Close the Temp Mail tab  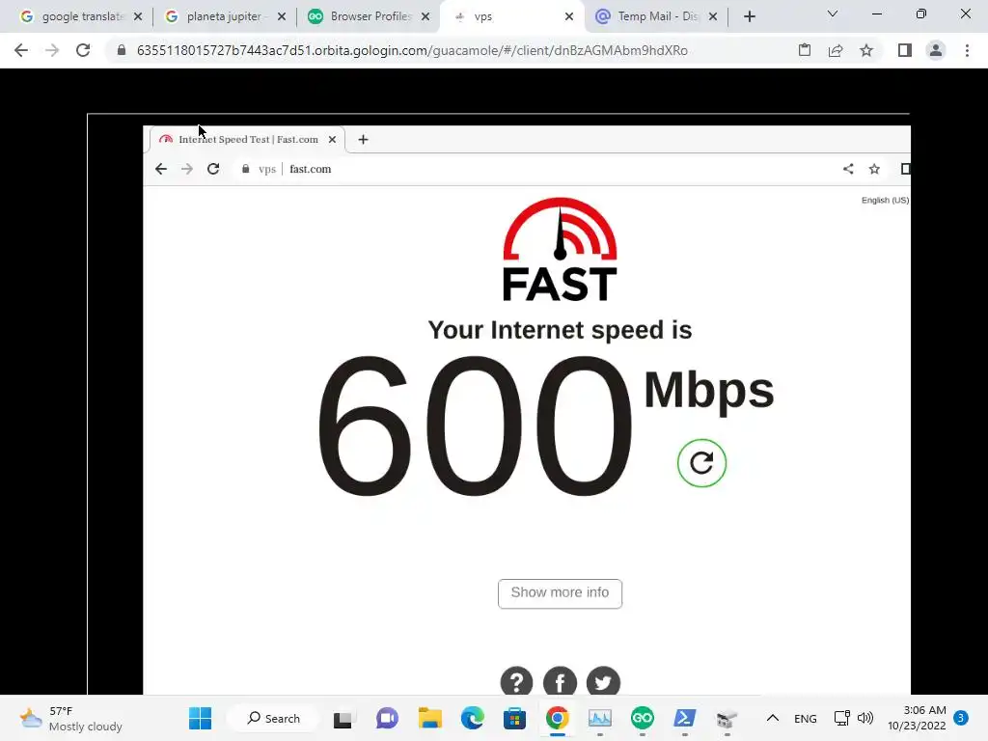click(x=713, y=17)
